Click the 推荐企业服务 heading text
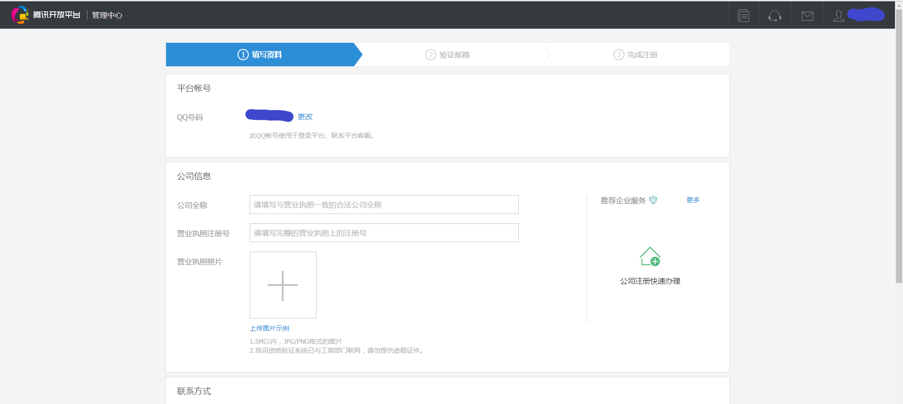The width and height of the screenshot is (903, 404). tap(623, 200)
